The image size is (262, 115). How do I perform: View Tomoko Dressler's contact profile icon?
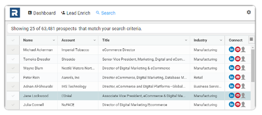pyautogui.click(x=243, y=59)
